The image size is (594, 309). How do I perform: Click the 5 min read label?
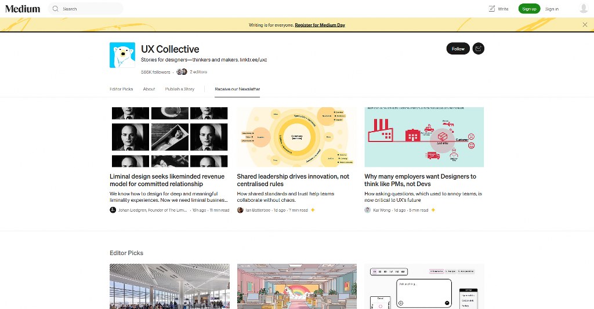(x=419, y=210)
